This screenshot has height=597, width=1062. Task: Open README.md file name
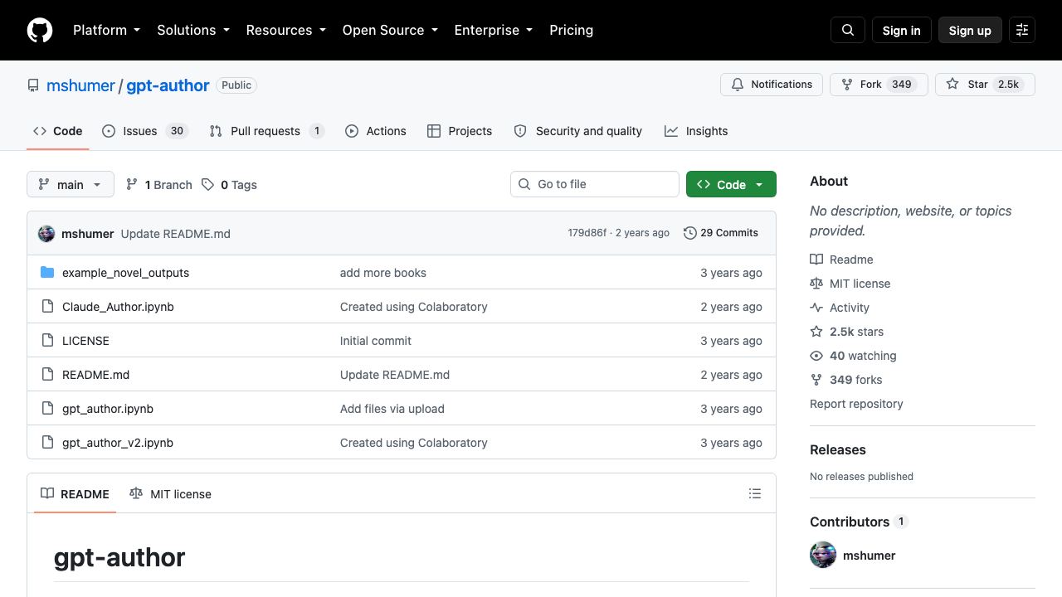click(95, 375)
